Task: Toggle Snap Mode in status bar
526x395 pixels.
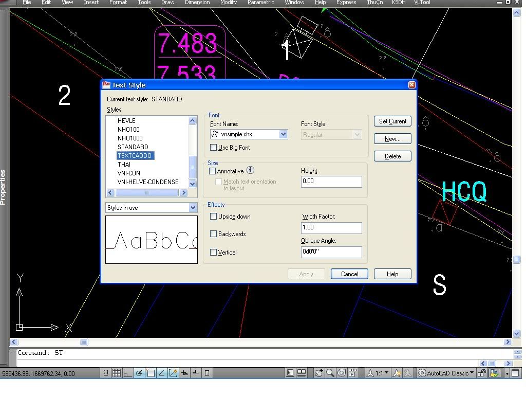Action: coord(105,373)
